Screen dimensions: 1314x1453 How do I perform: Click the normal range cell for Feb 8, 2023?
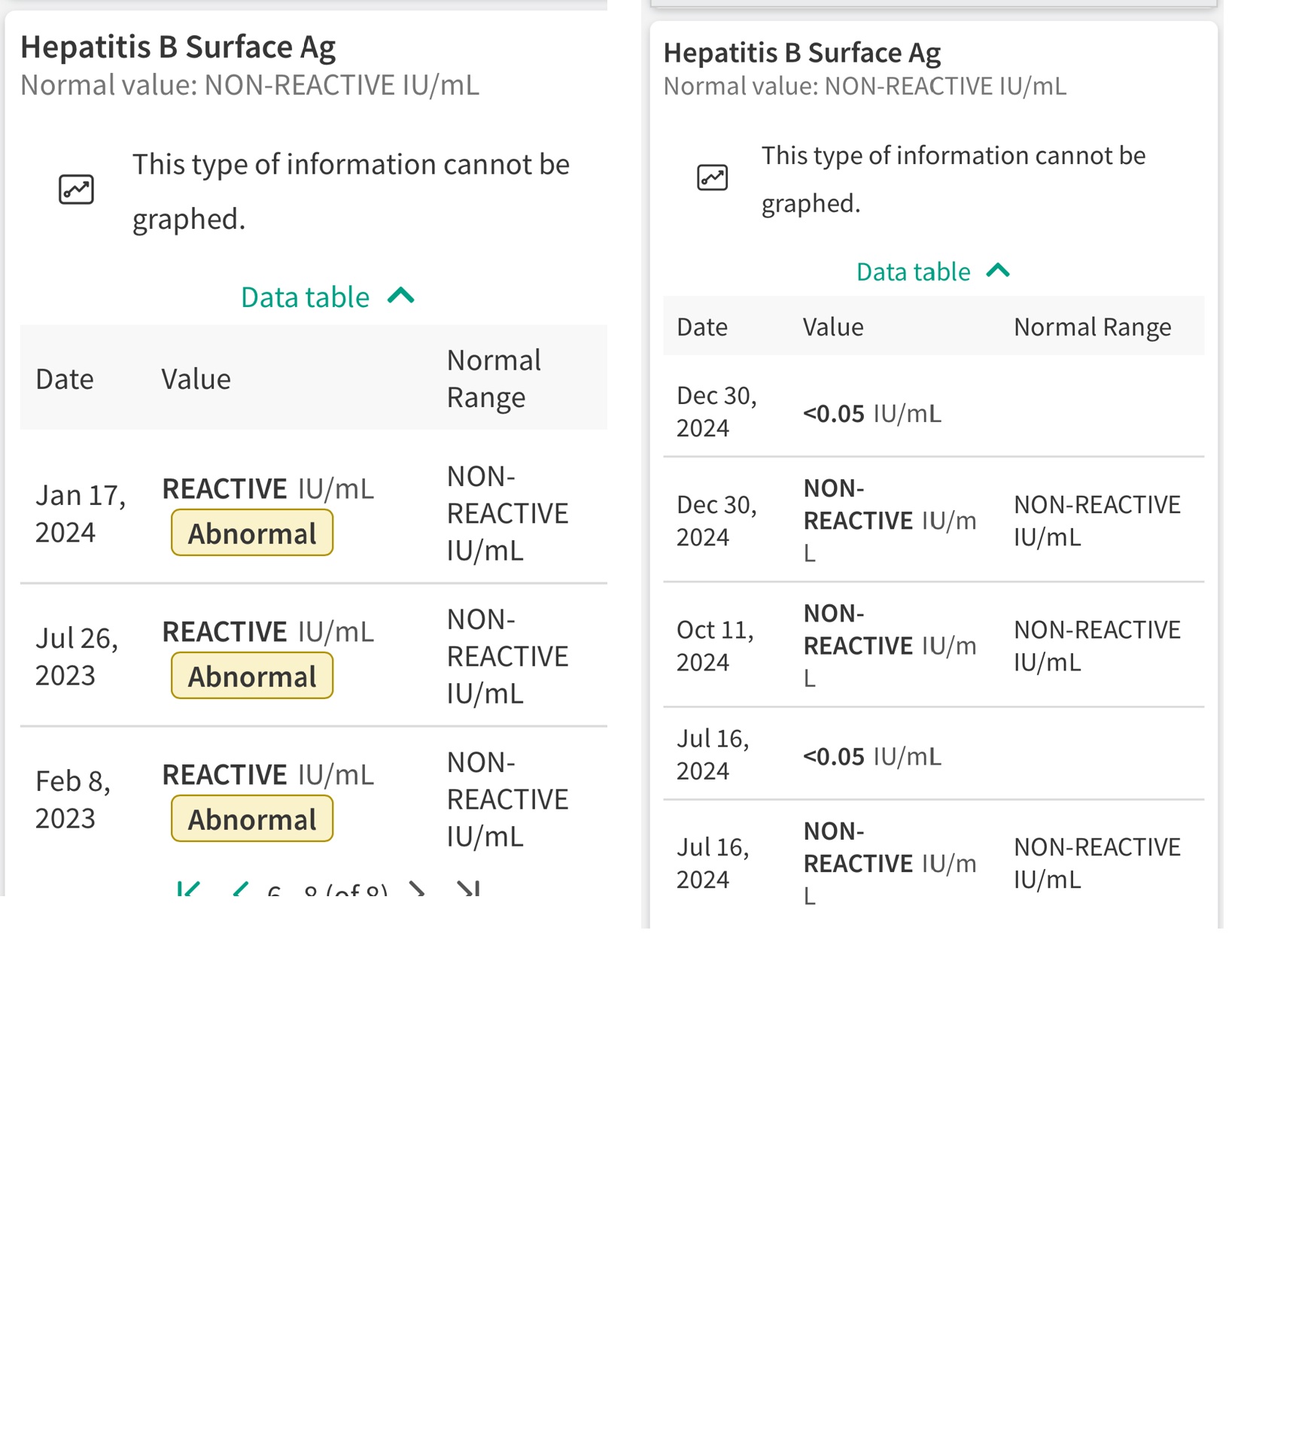(x=508, y=800)
